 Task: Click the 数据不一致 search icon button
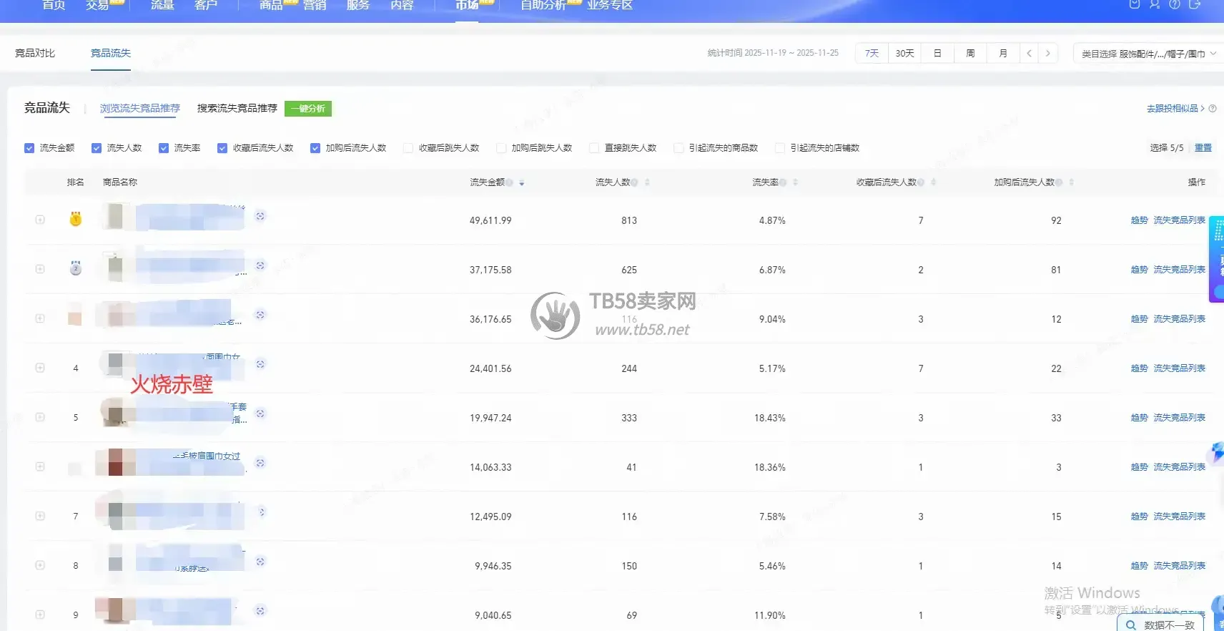tap(1161, 624)
